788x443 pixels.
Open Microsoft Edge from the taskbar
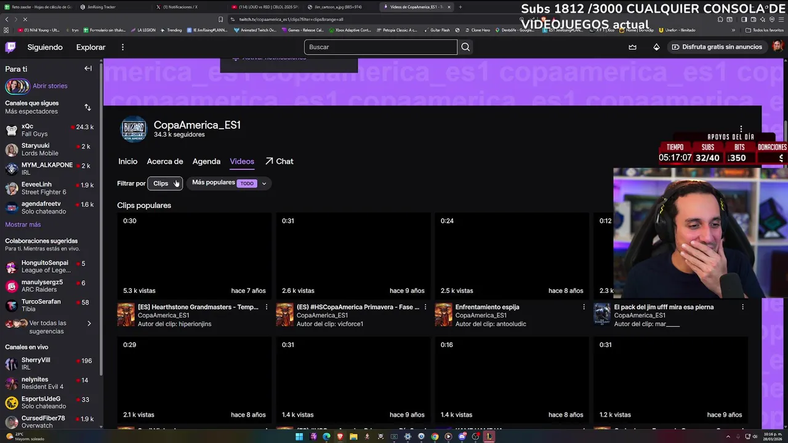[x=326, y=437]
